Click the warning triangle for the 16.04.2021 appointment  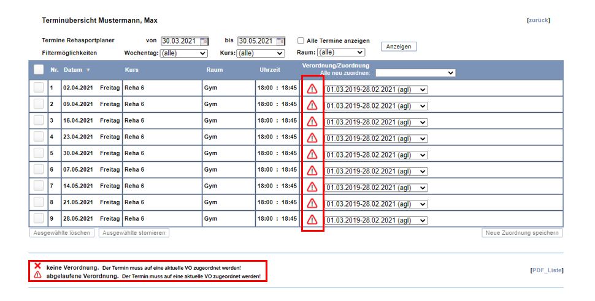click(312, 121)
